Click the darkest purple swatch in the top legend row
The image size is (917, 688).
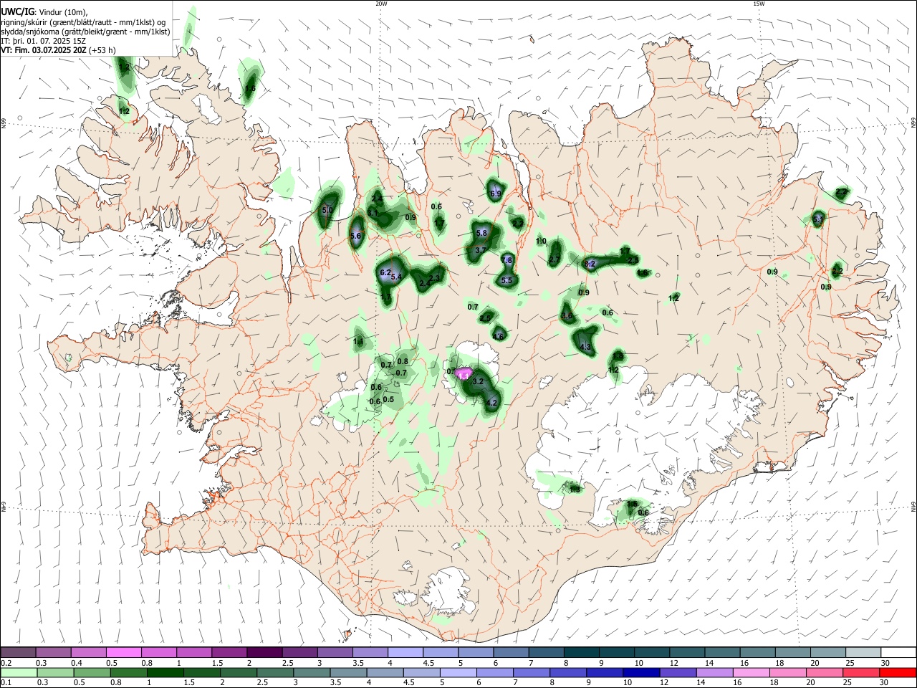(264, 652)
